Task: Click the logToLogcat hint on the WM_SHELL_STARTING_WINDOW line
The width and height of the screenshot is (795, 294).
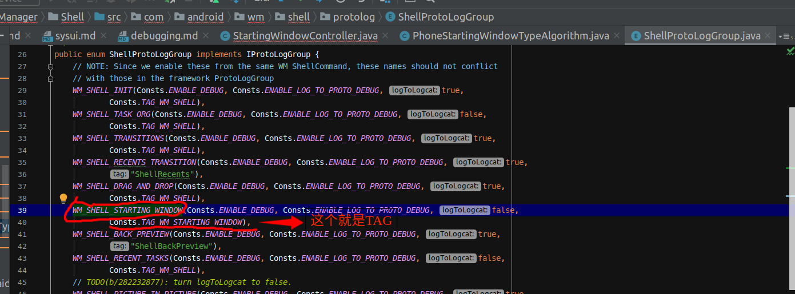Action: coord(465,210)
